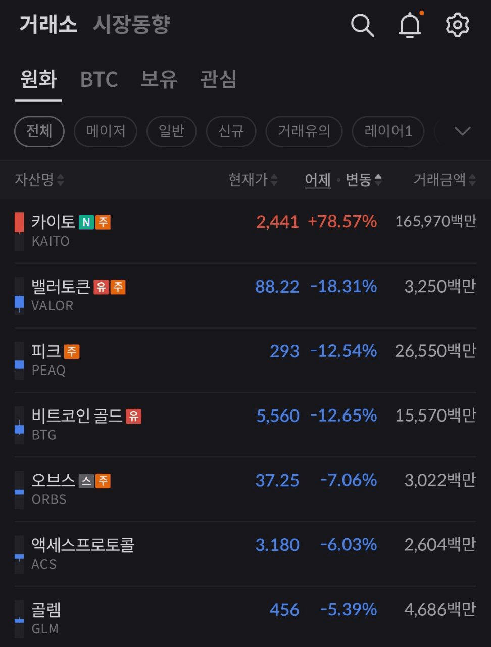Select the 거래유의 filter chip

[304, 131]
